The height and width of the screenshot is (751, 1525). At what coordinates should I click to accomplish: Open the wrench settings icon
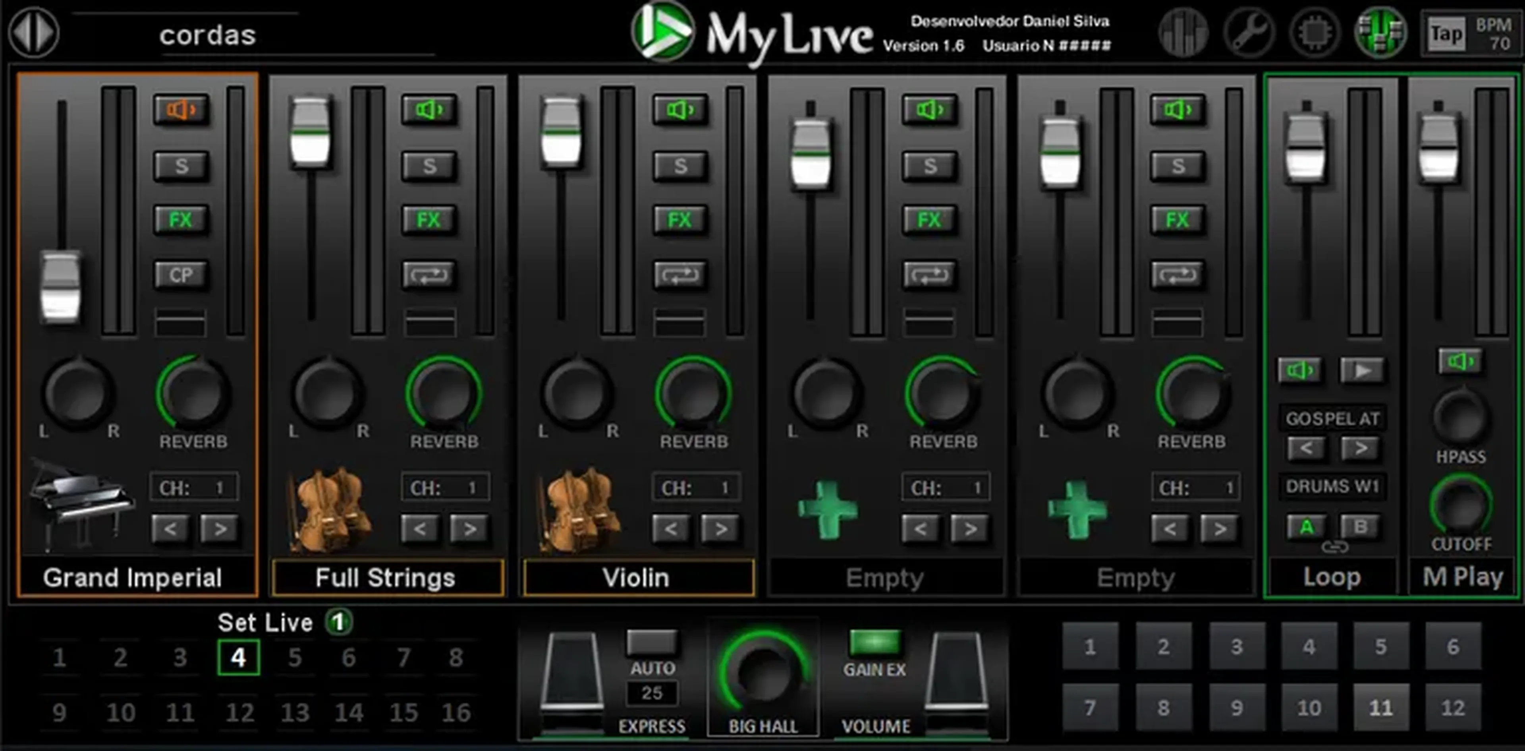(1249, 33)
